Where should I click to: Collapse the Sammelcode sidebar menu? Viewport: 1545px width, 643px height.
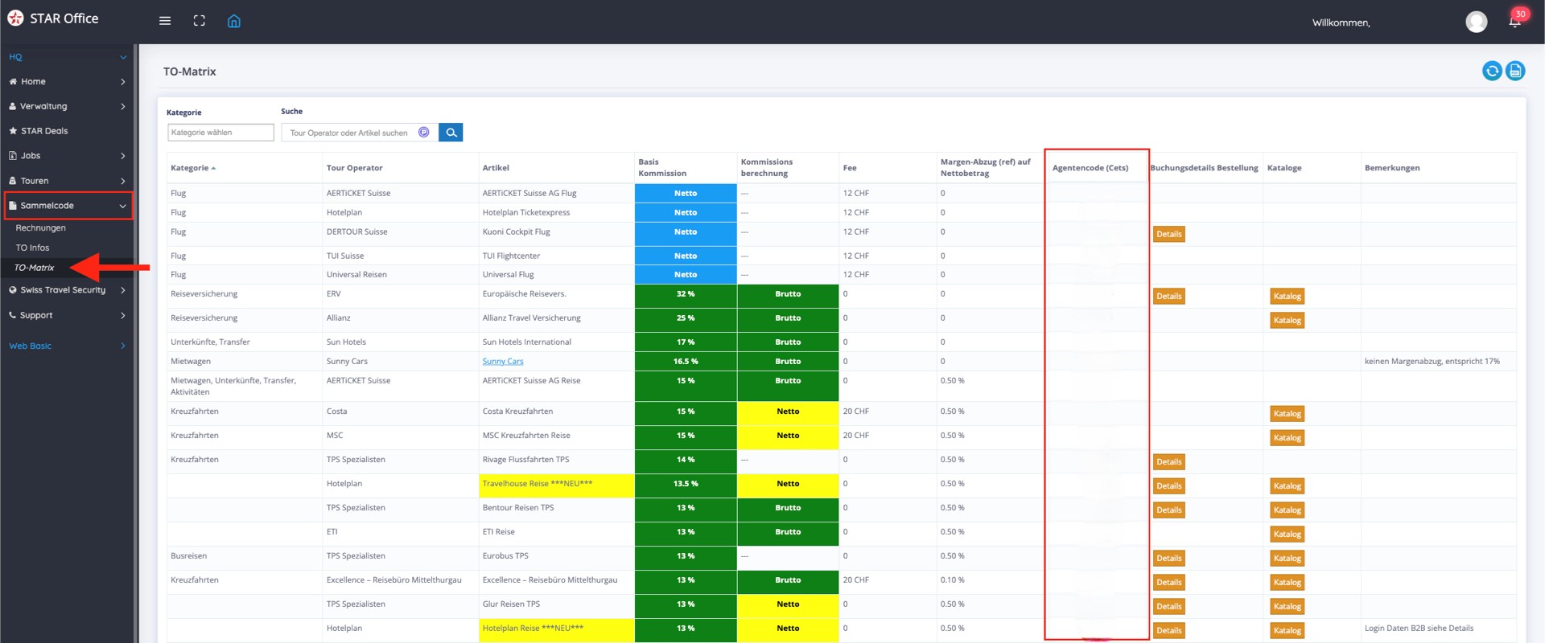point(68,206)
